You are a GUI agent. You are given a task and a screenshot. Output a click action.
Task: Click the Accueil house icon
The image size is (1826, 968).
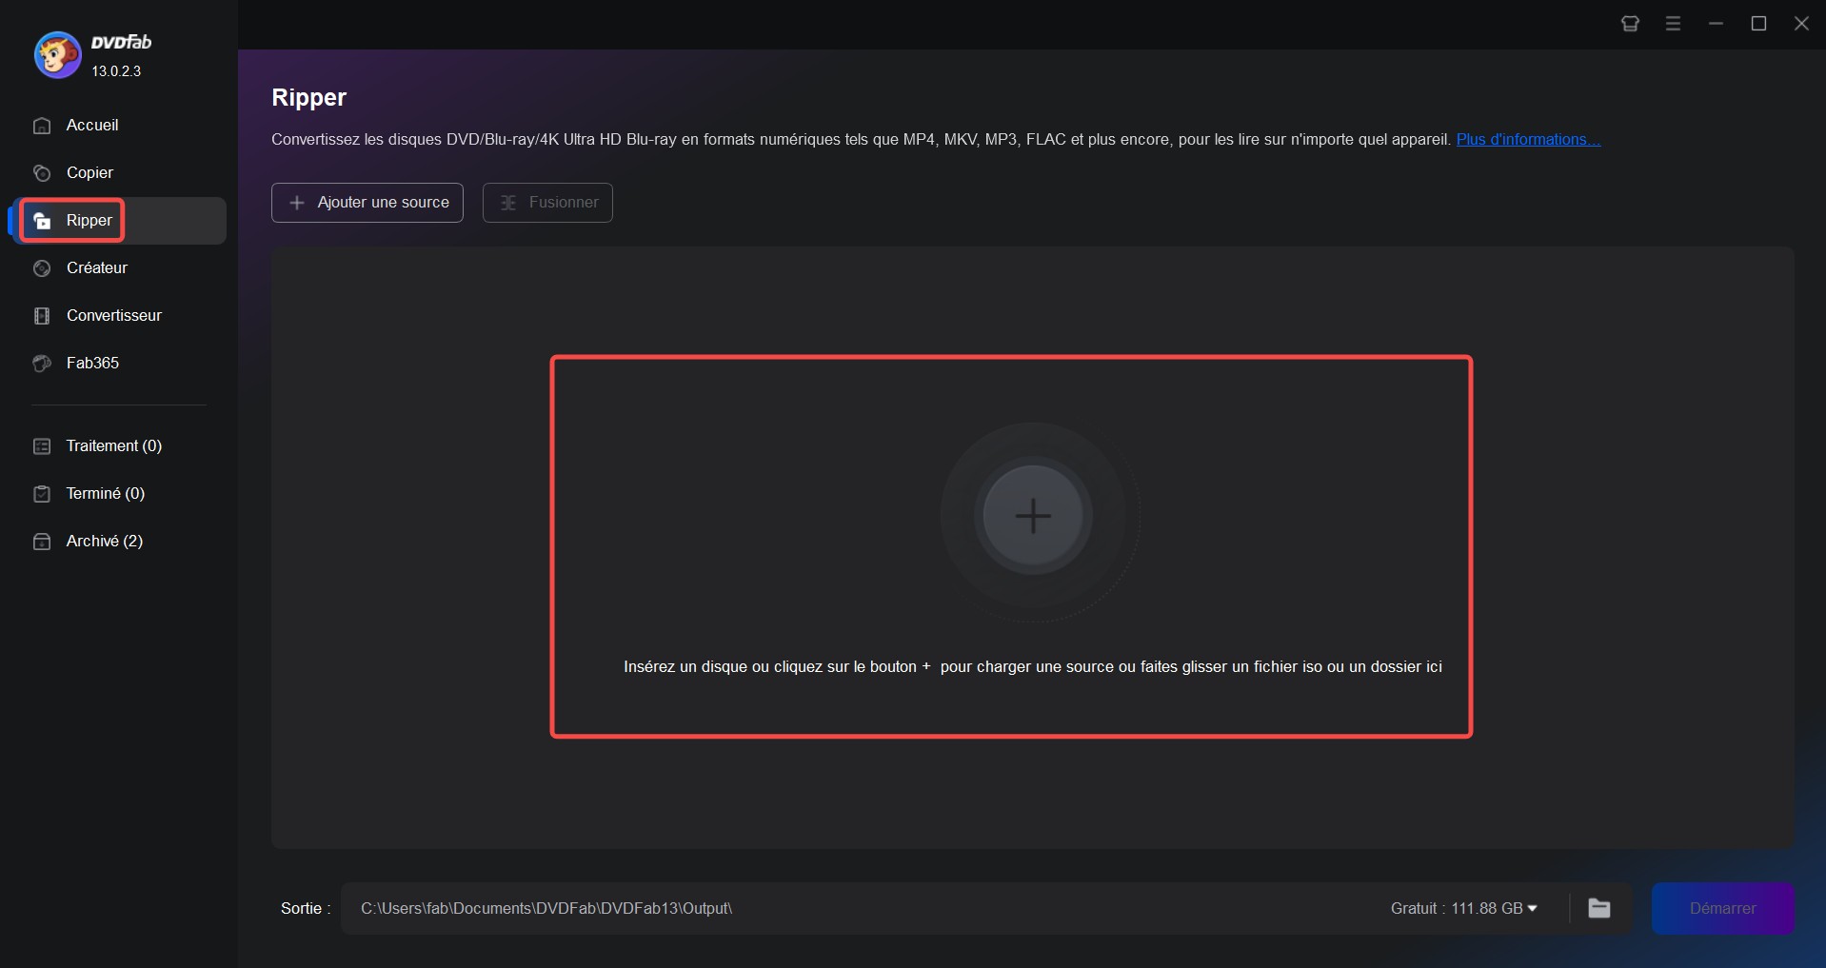pos(42,126)
